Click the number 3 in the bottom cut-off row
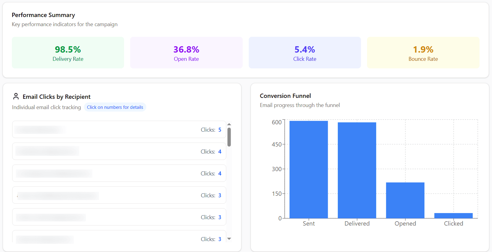The height and width of the screenshot is (252, 492). [x=220, y=239]
